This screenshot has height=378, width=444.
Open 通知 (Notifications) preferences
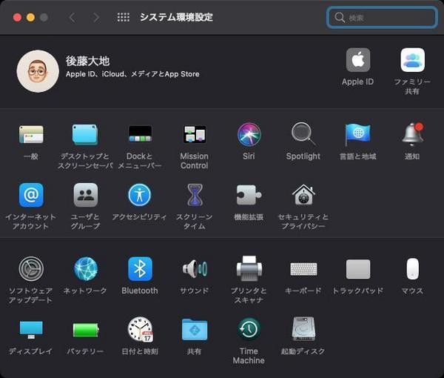point(412,134)
